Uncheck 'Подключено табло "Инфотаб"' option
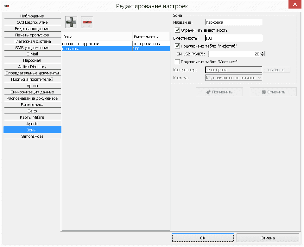Viewport: 304px width, 247px height. [177, 46]
